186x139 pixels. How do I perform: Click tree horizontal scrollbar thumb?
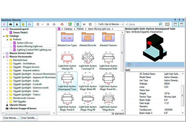click(x=27, y=113)
